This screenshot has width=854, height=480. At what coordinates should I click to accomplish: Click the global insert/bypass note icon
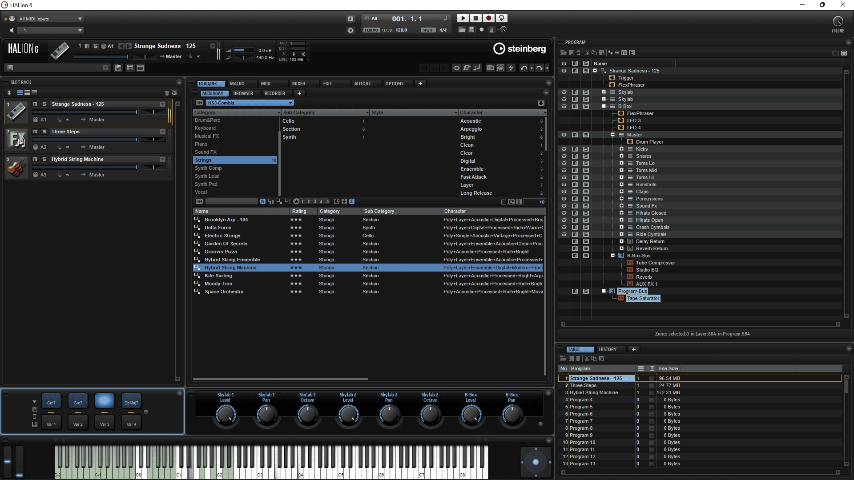(477, 68)
